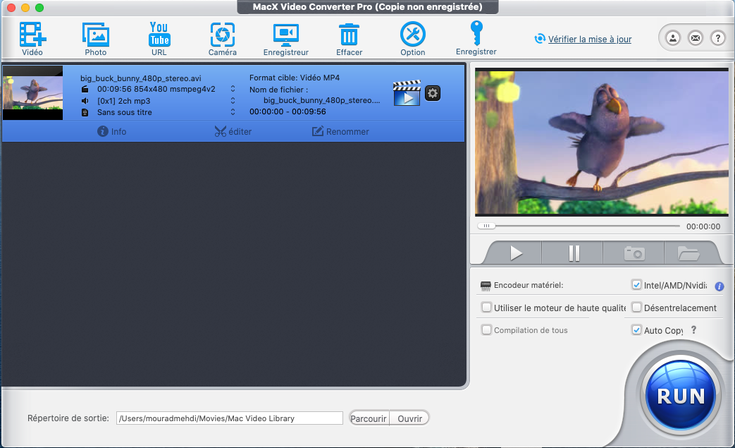Click the video track film icon in file row
This screenshot has height=448, width=735.
85,89
